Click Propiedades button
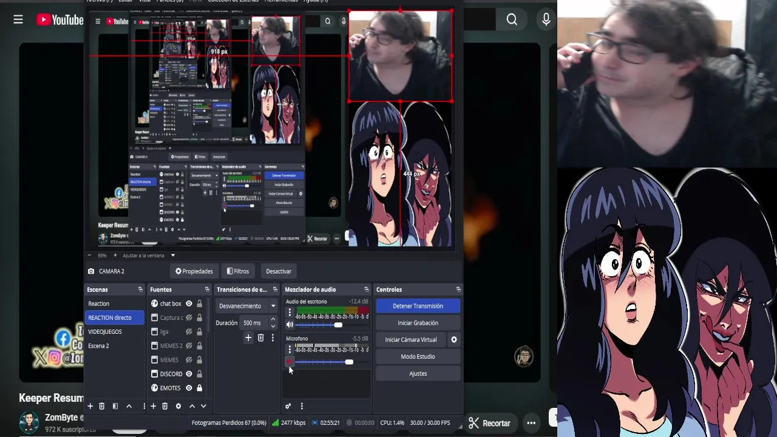777x437 pixels. click(x=194, y=271)
